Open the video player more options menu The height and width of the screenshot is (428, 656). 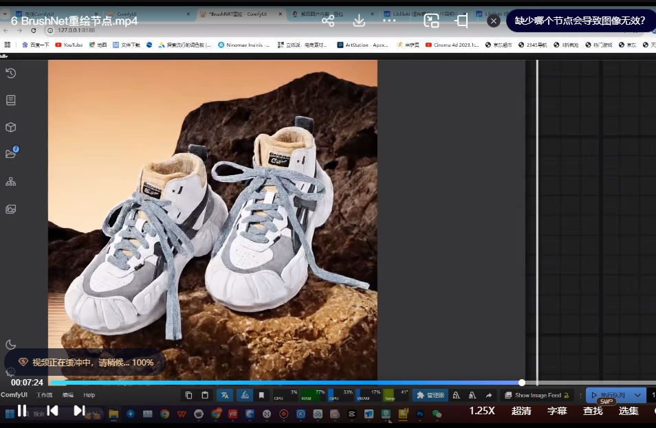coord(389,21)
